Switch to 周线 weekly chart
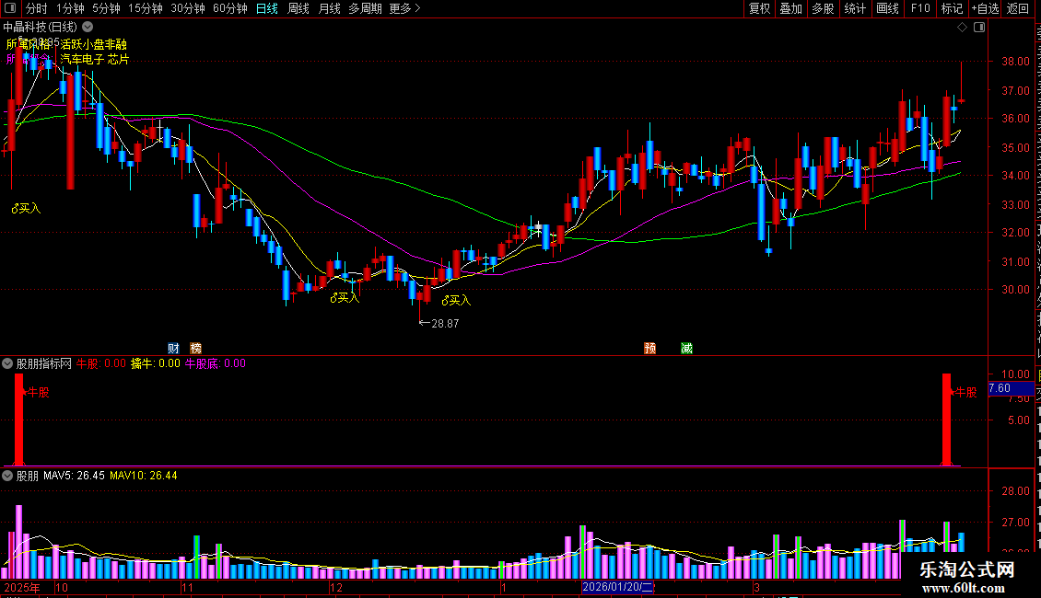Screen dimensions: 1041x598 [298, 8]
